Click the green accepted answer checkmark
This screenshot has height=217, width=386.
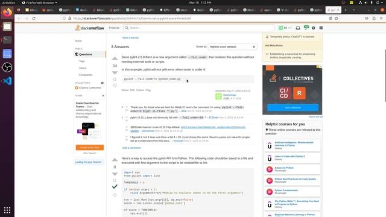coord(115,187)
